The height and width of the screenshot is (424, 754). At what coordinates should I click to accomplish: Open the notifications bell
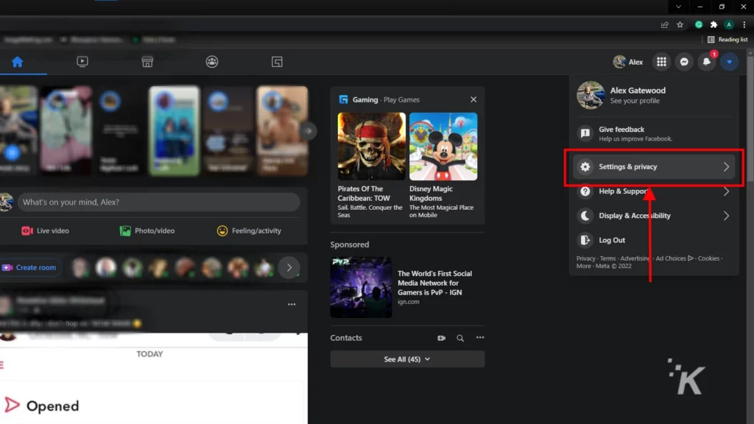(706, 62)
